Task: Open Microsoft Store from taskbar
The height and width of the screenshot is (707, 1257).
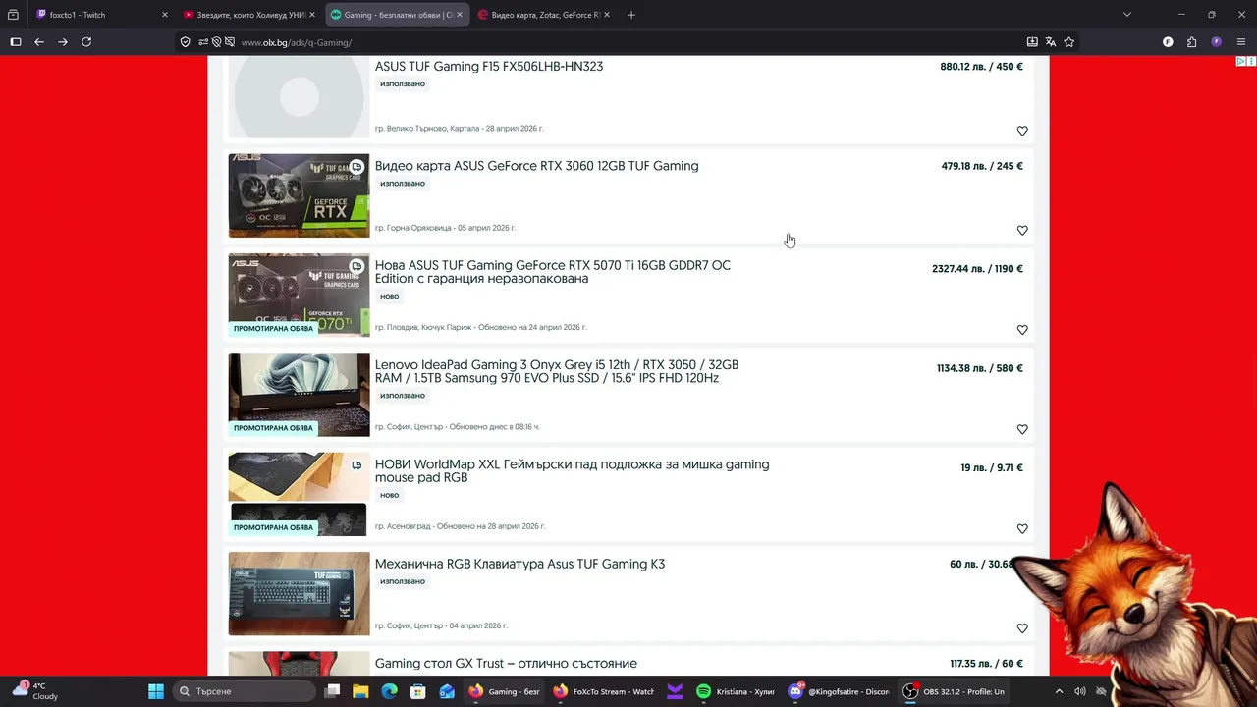Action: click(417, 691)
